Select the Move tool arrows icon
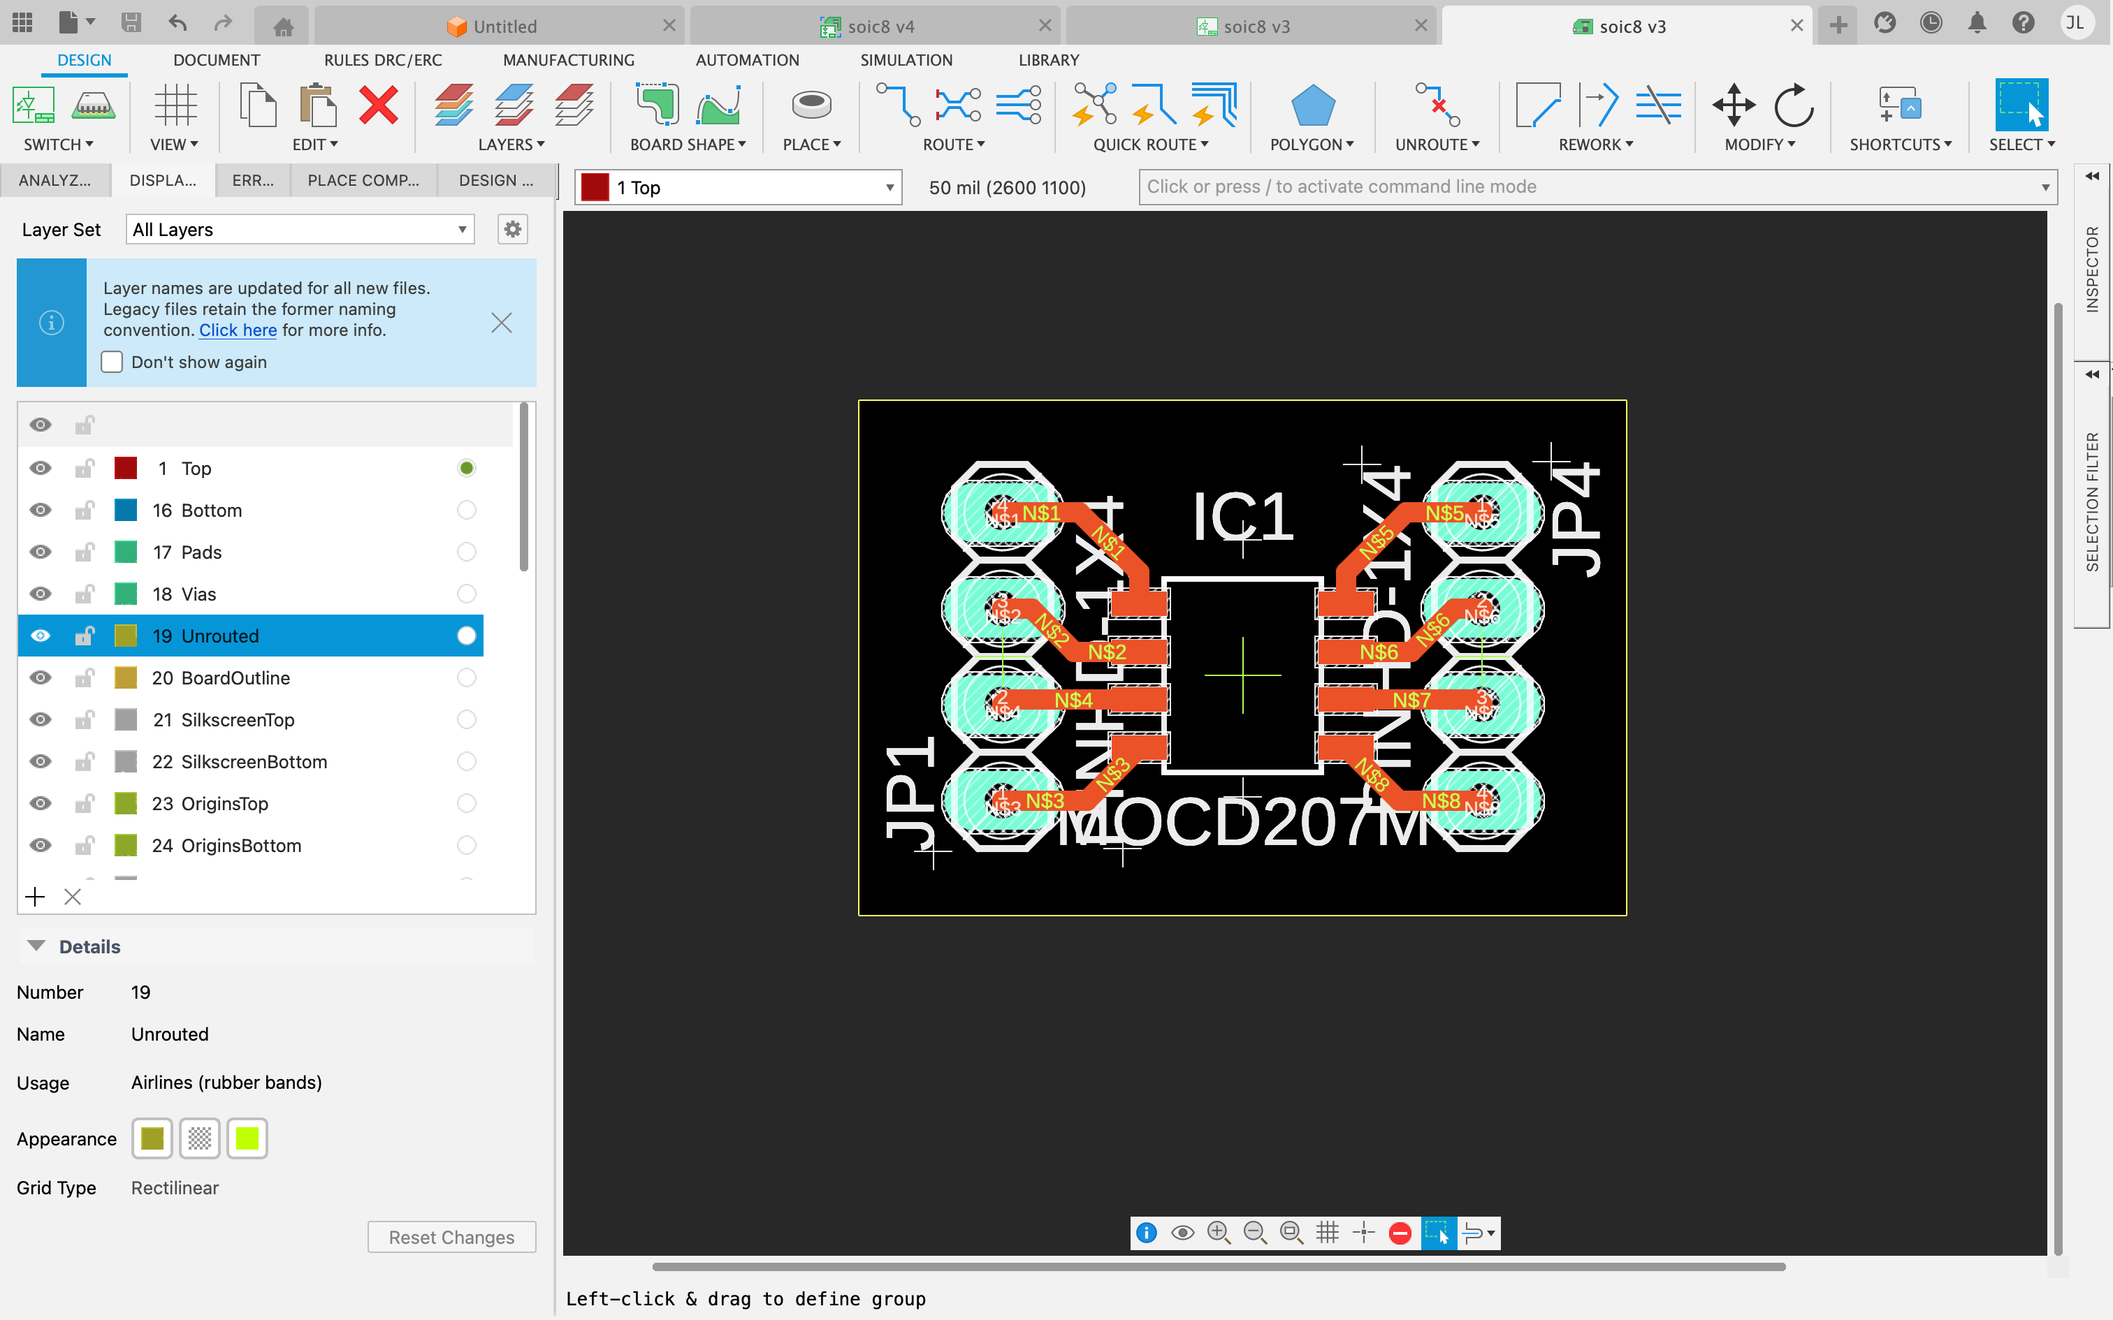Image resolution: width=2113 pixels, height=1320 pixels. tap(1733, 106)
